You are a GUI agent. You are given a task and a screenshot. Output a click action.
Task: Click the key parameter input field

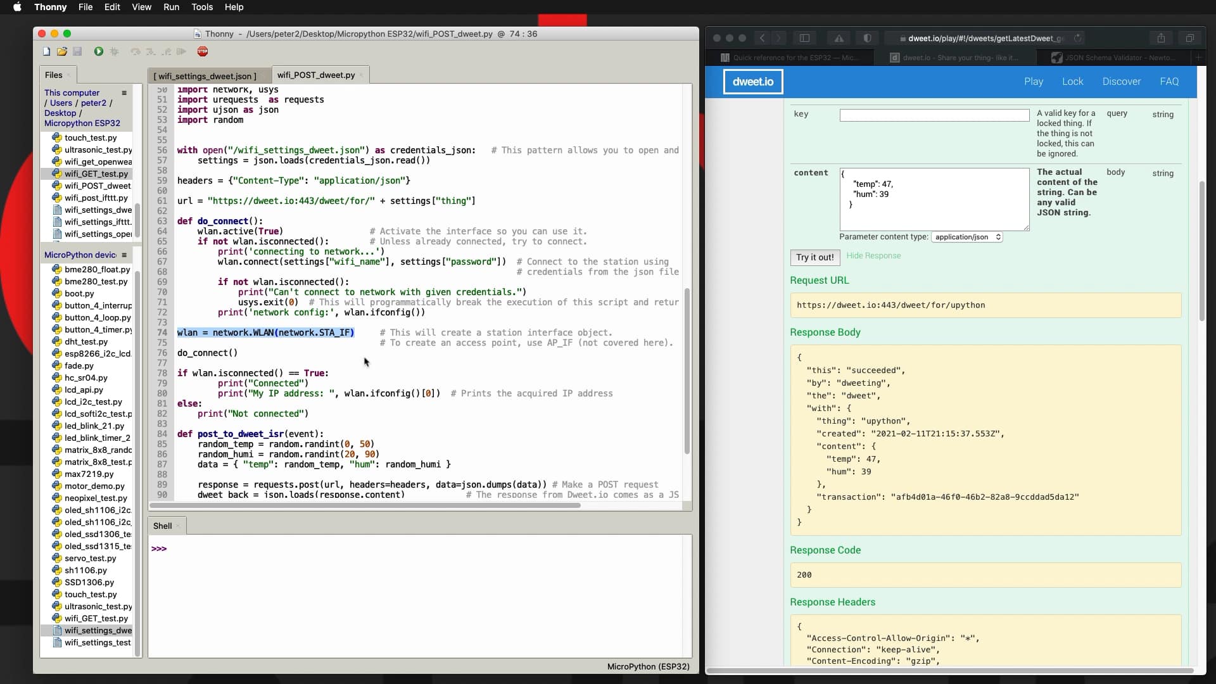[934, 115]
